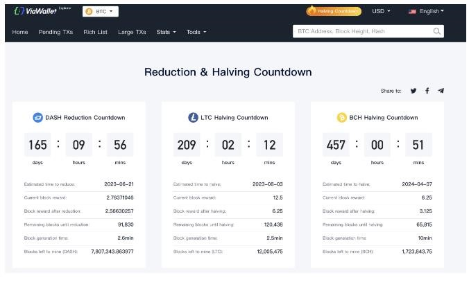Image resolution: width=469 pixels, height=282 pixels.
Task: Click BCH left to mine 1,723,843.75
Action: click(x=417, y=252)
